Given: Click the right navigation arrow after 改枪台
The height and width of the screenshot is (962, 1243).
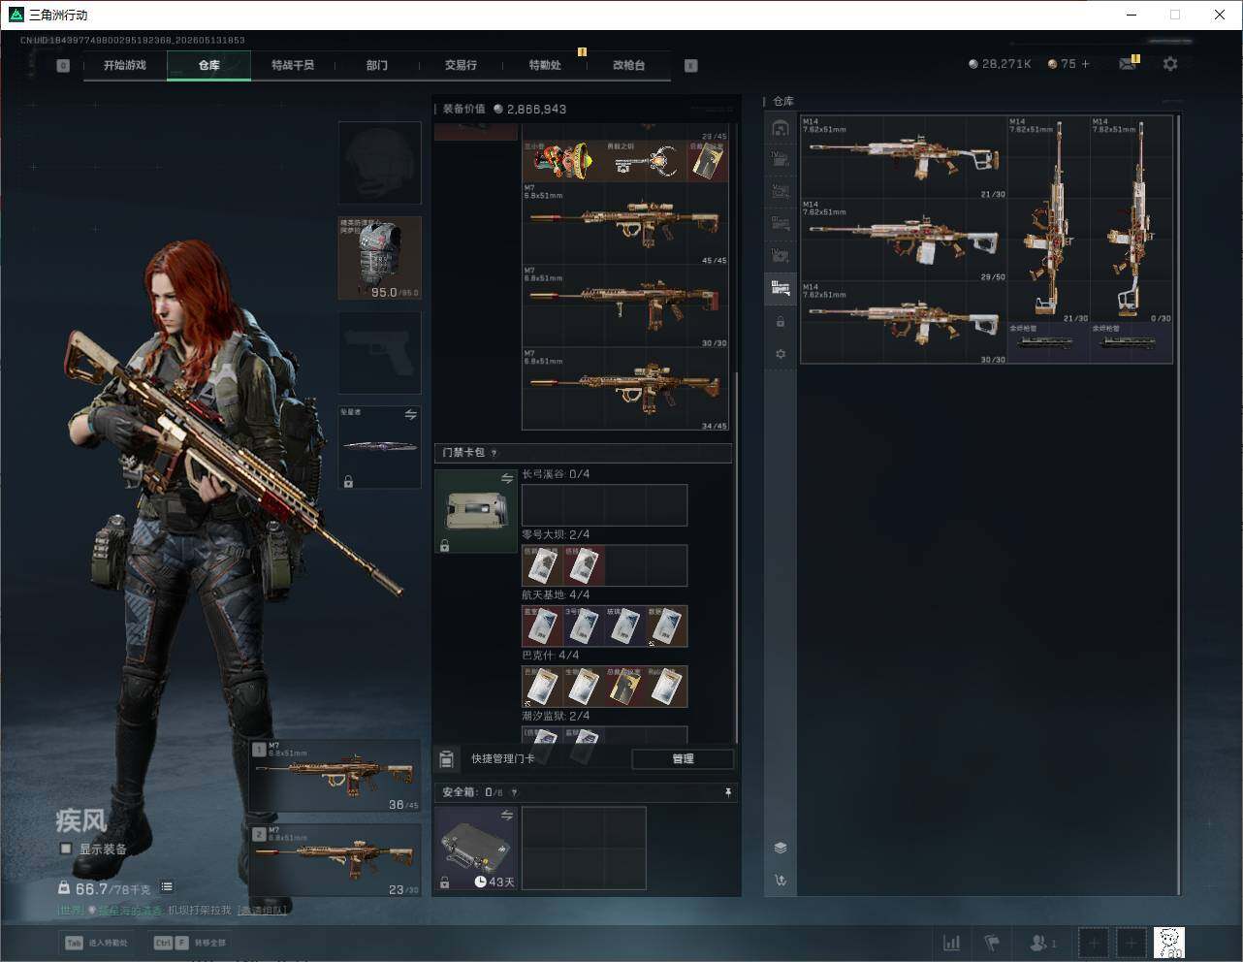Looking at the screenshot, I should (x=691, y=66).
